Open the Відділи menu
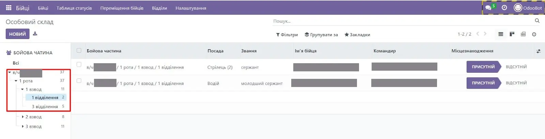Image resolution: width=545 pixels, height=139 pixels. 159,8
